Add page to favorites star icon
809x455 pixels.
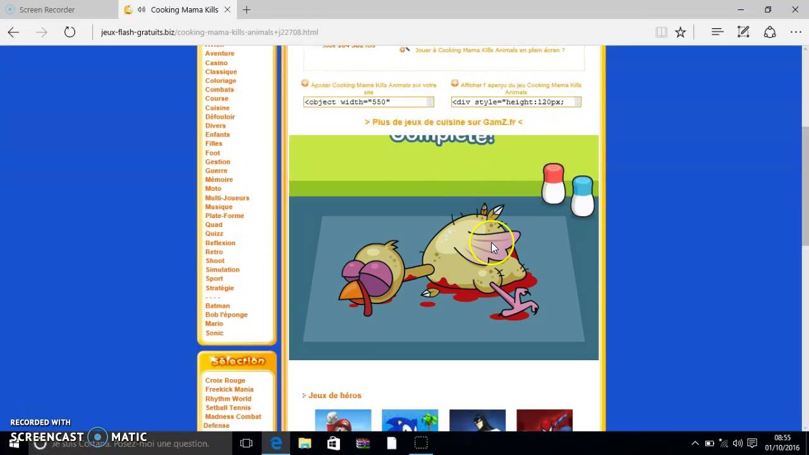coord(680,32)
